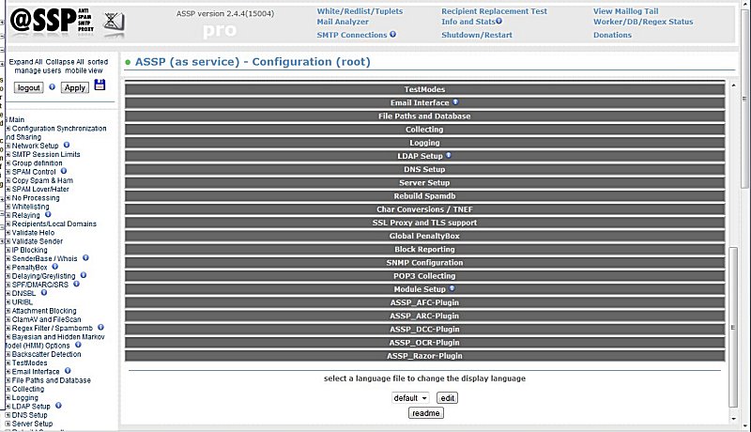The width and height of the screenshot is (751, 432).
Task: Click info icon next to logout button
Action: coord(53,87)
